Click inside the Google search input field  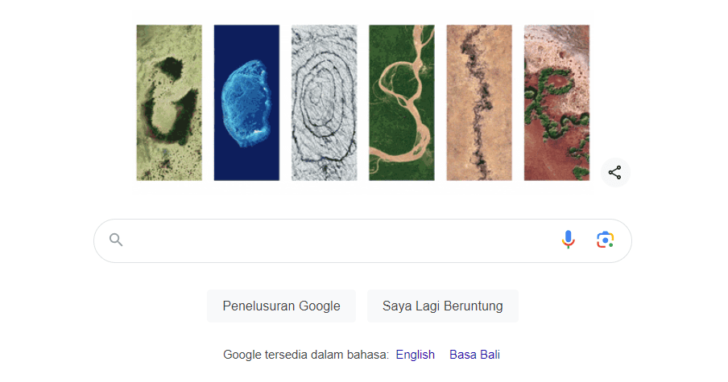pyautogui.click(x=362, y=240)
